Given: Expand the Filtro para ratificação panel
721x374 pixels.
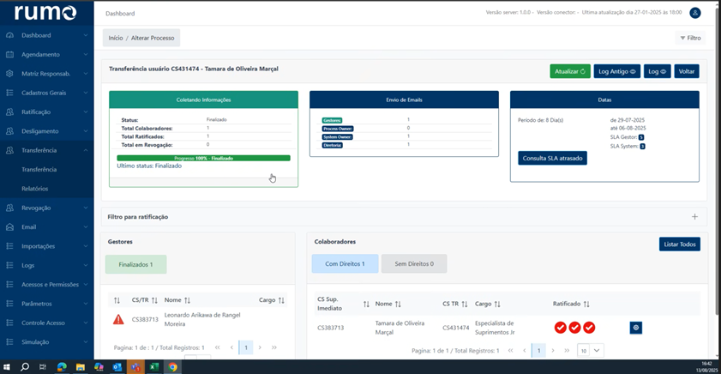Looking at the screenshot, I should click(x=694, y=217).
